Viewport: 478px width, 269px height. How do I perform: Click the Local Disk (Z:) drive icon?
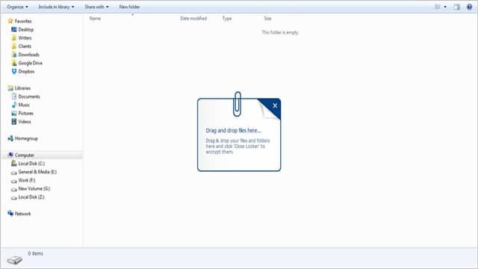[x=14, y=197]
